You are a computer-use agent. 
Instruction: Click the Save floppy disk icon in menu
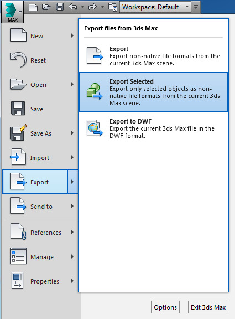click(18, 109)
